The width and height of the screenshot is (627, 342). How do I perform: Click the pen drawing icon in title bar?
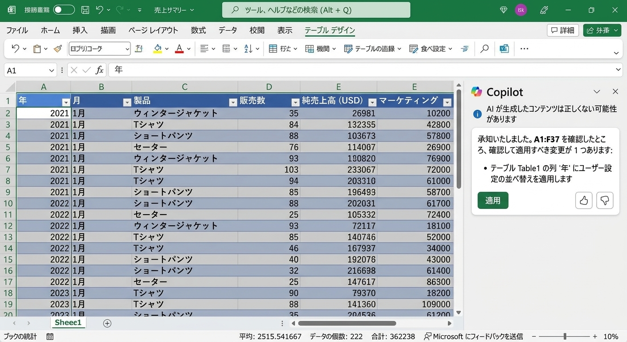click(x=544, y=10)
